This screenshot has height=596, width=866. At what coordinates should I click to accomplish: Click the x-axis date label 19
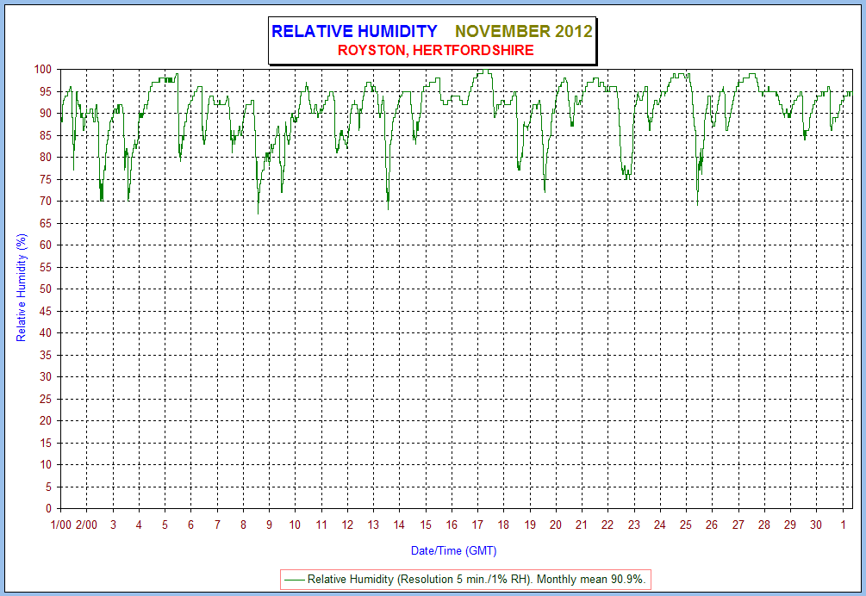point(530,525)
